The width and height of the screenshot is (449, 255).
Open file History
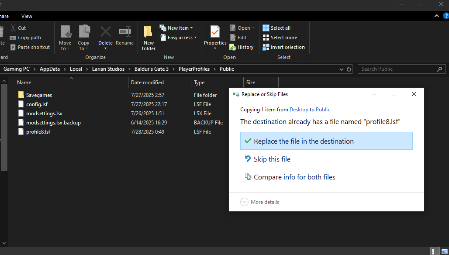tap(241, 47)
